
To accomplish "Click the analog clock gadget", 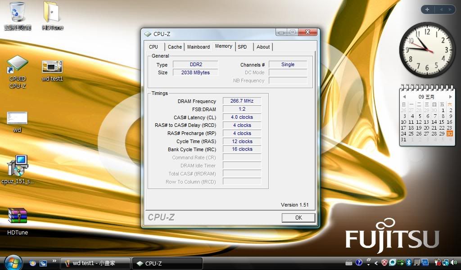I will [427, 49].
